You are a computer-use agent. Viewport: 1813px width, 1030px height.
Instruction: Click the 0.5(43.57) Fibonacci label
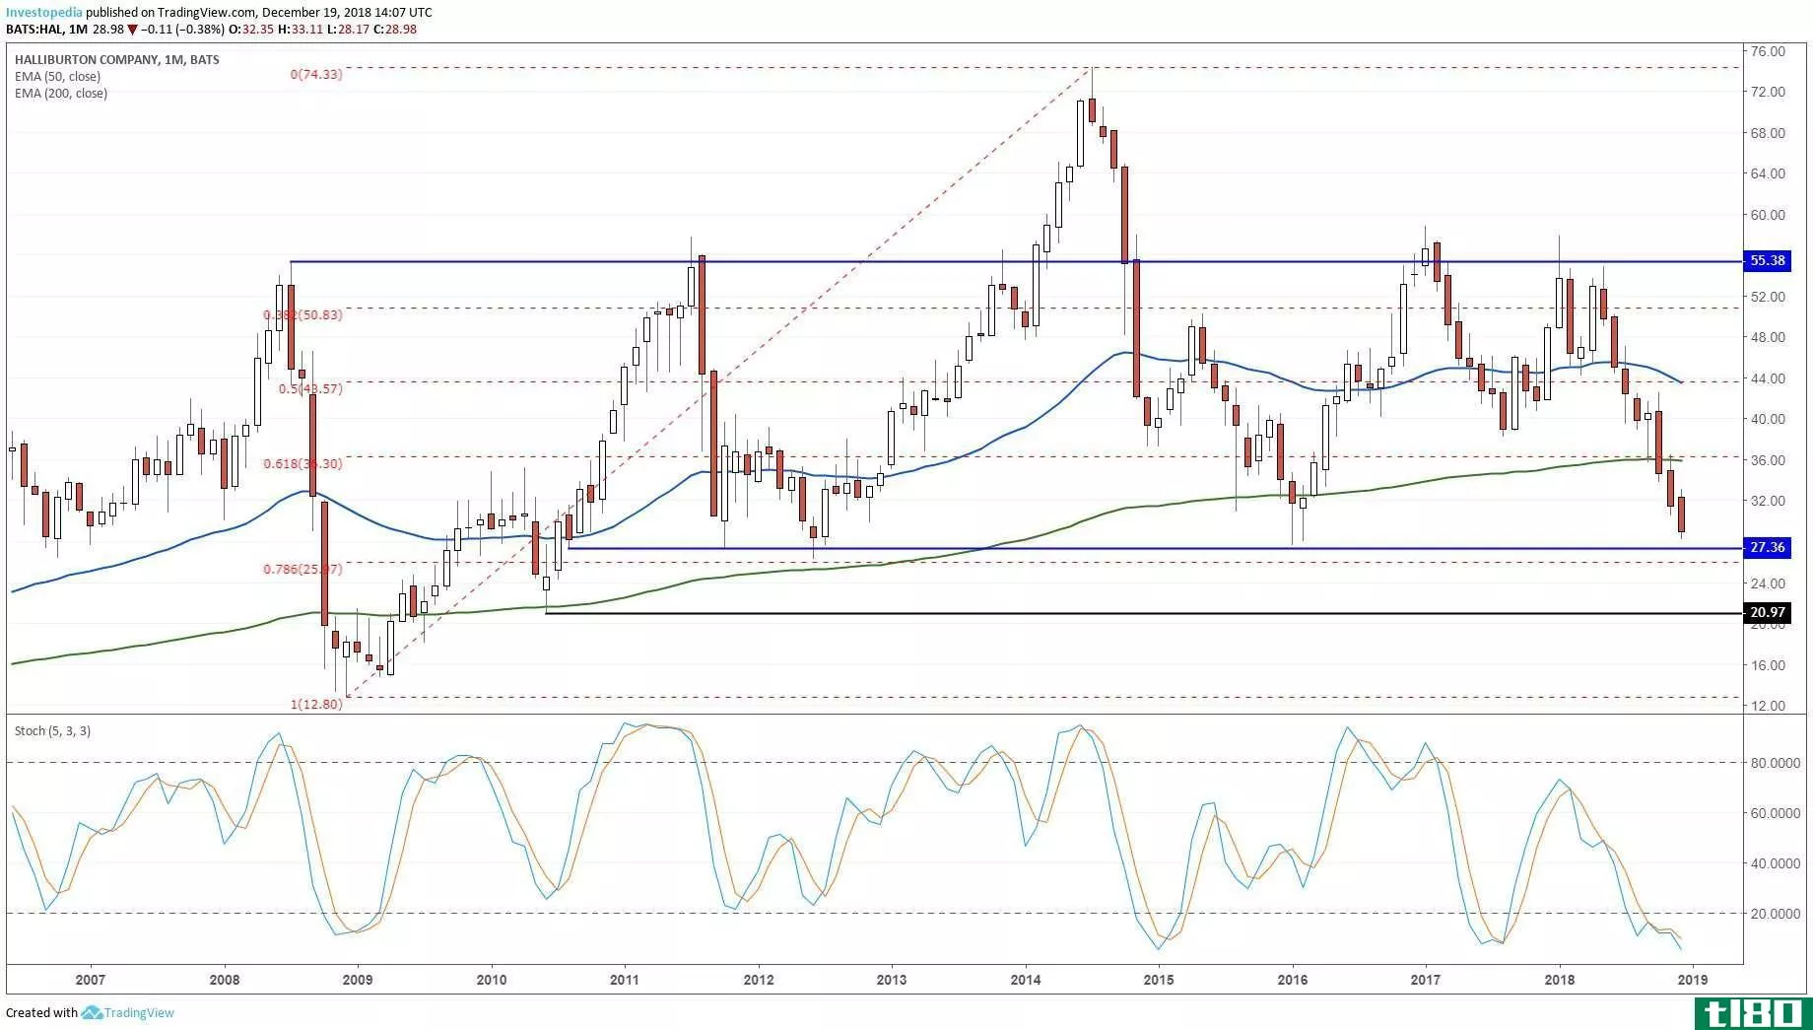tap(310, 389)
